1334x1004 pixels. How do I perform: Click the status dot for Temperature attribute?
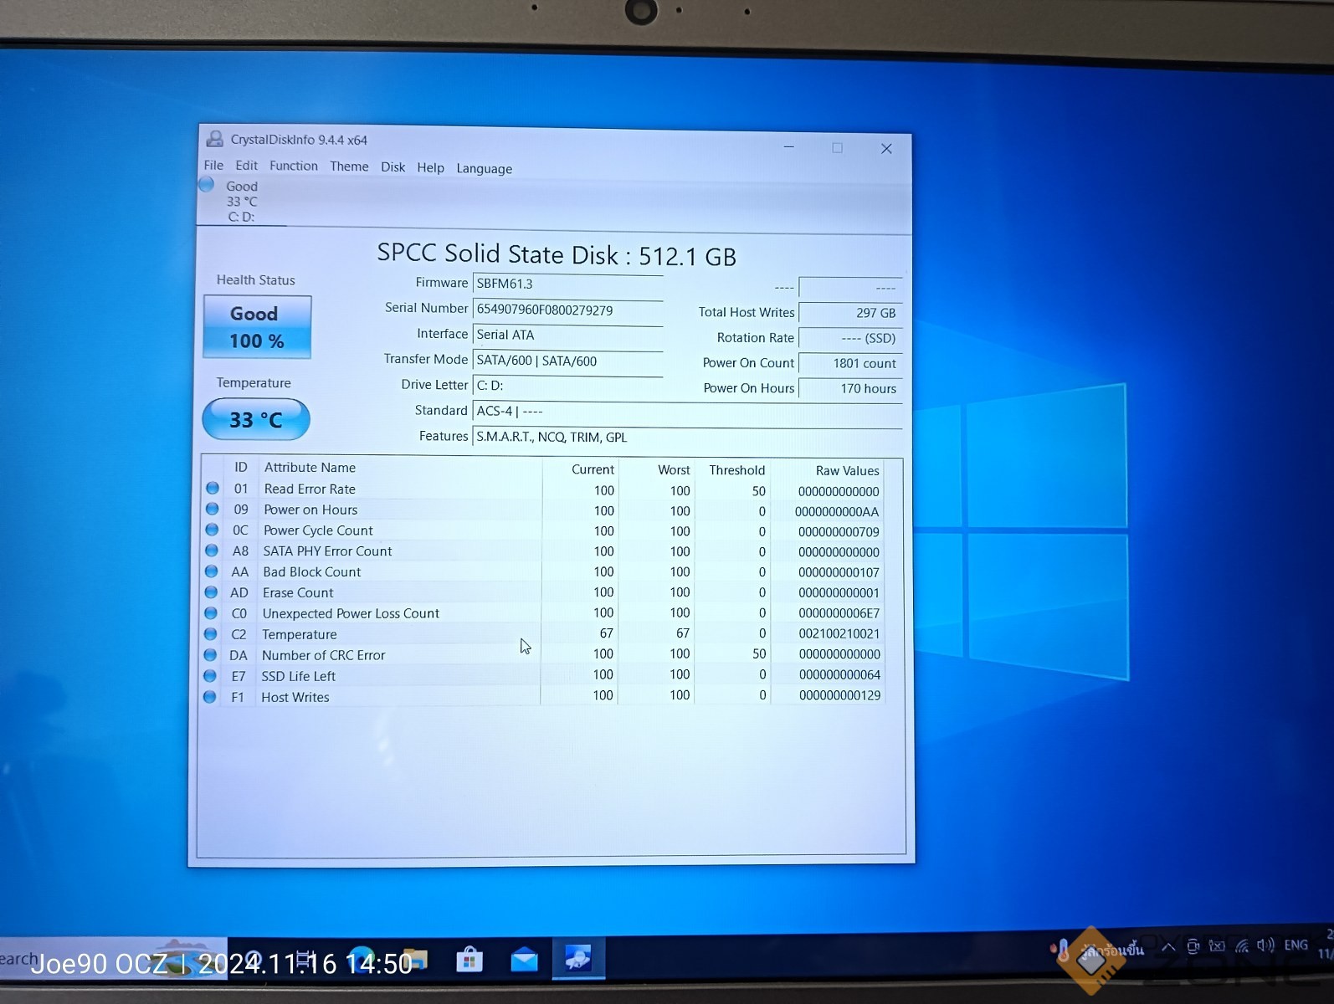click(211, 634)
